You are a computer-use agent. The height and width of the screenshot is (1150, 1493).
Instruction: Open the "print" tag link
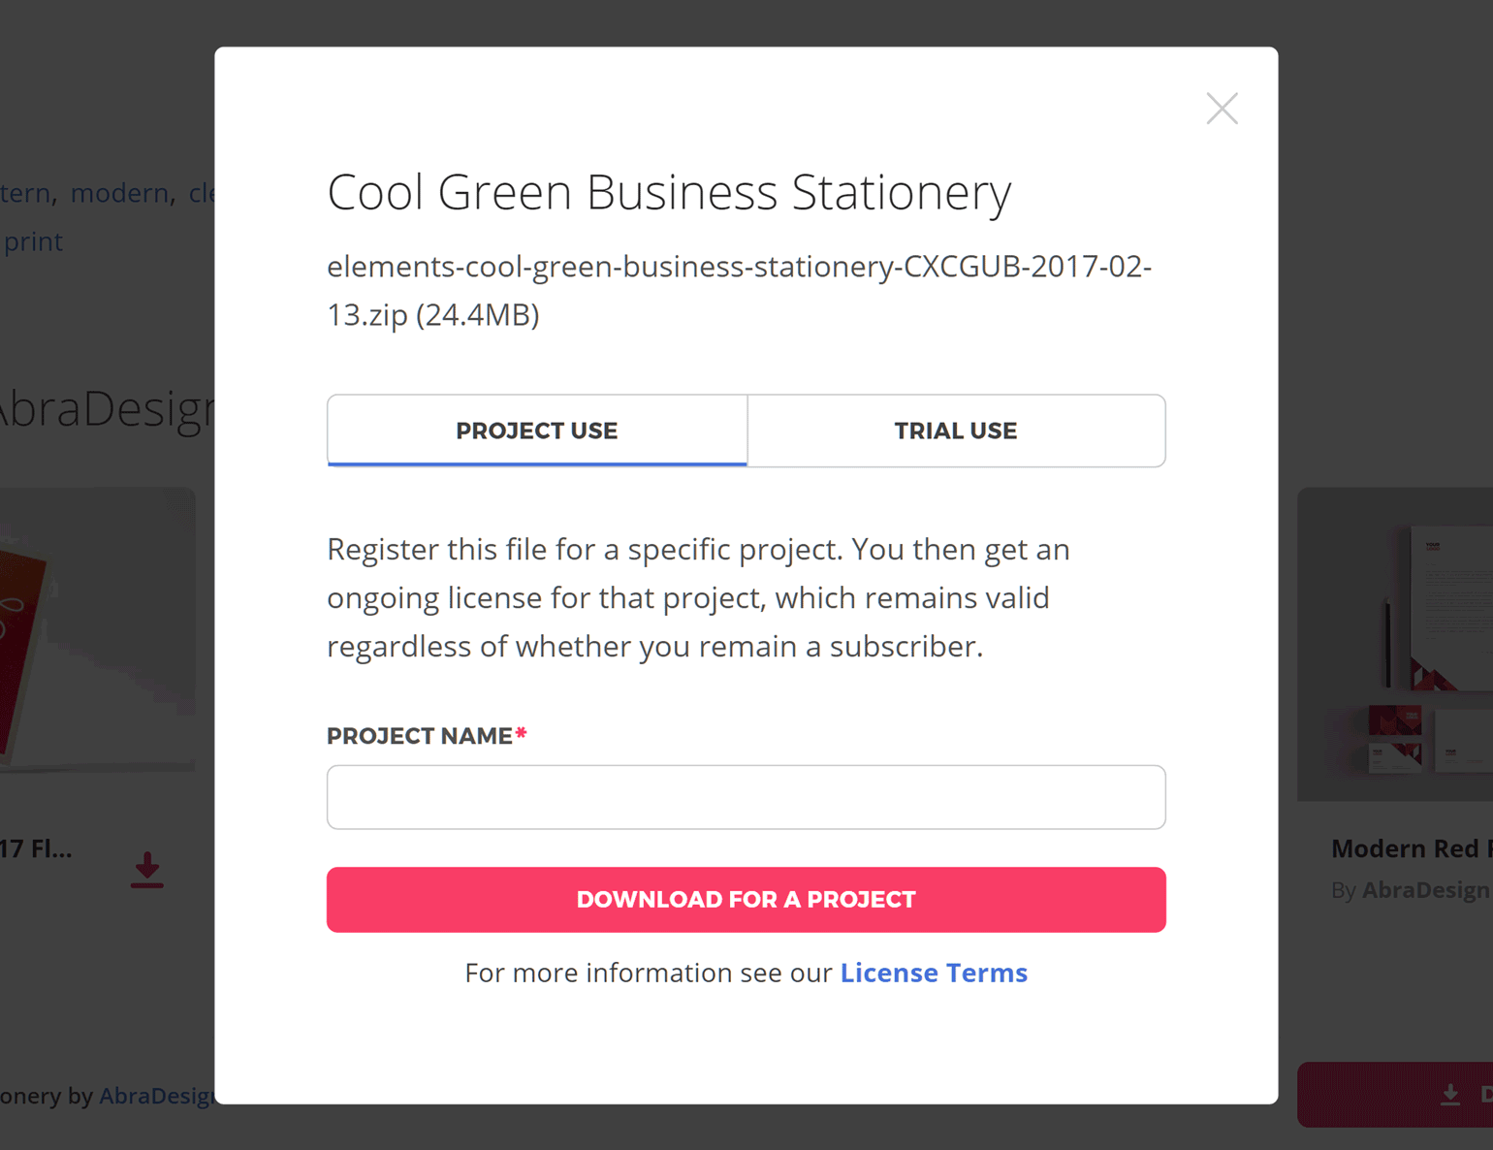click(x=33, y=241)
